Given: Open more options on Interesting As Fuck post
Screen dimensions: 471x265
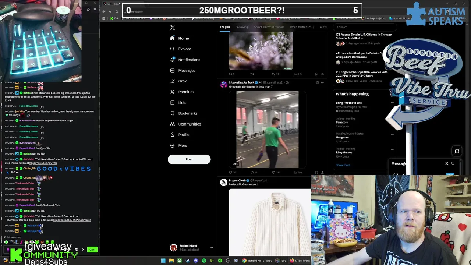Looking at the screenshot, I should click(x=322, y=82).
